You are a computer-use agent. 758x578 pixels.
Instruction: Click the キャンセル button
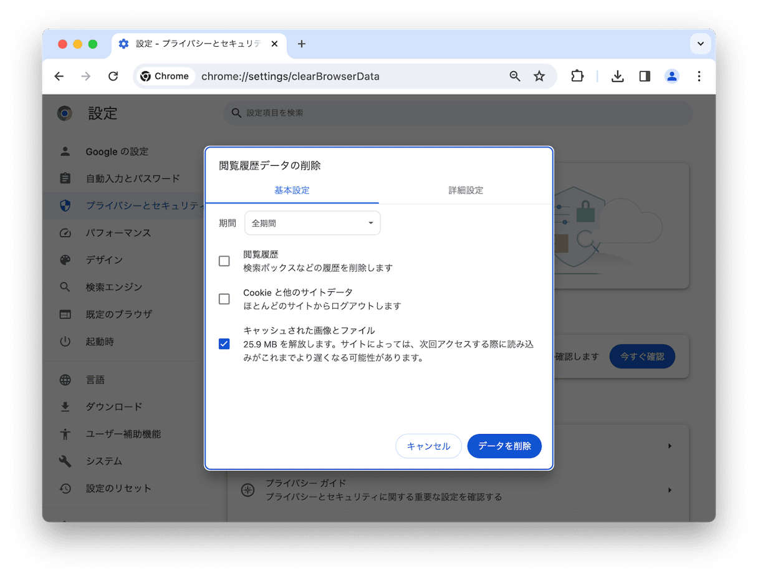point(428,446)
